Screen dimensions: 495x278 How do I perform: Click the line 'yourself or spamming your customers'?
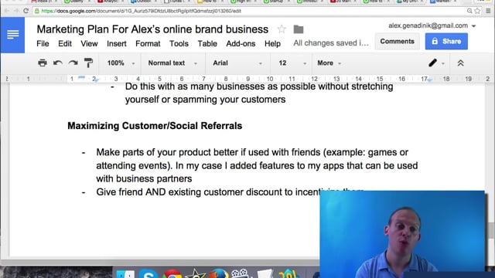(x=205, y=100)
